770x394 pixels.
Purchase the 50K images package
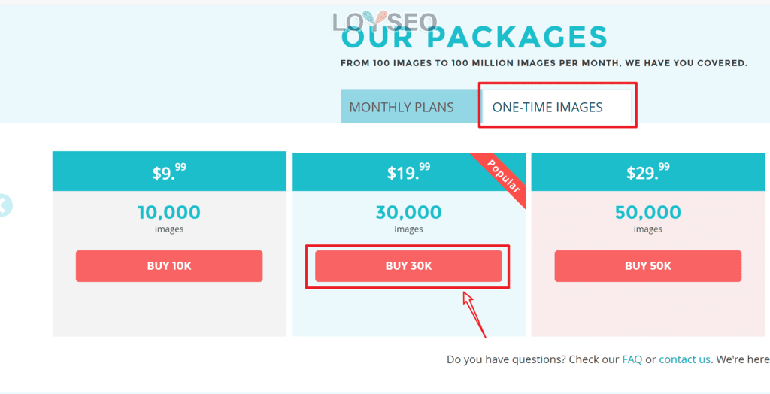[647, 265]
